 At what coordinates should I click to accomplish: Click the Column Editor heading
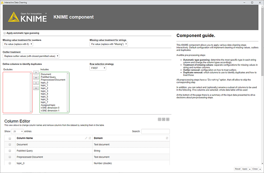(x=17, y=121)
